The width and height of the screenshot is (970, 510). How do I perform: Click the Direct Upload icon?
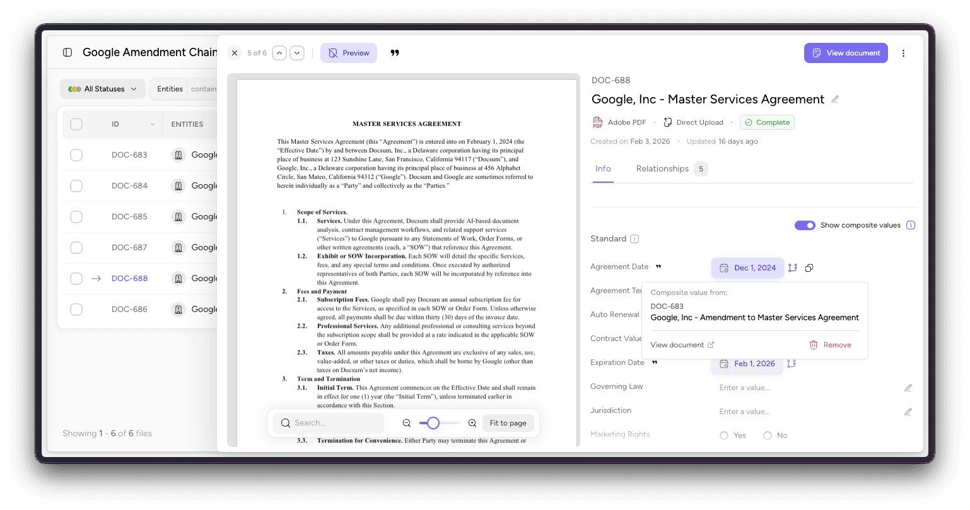coord(667,122)
